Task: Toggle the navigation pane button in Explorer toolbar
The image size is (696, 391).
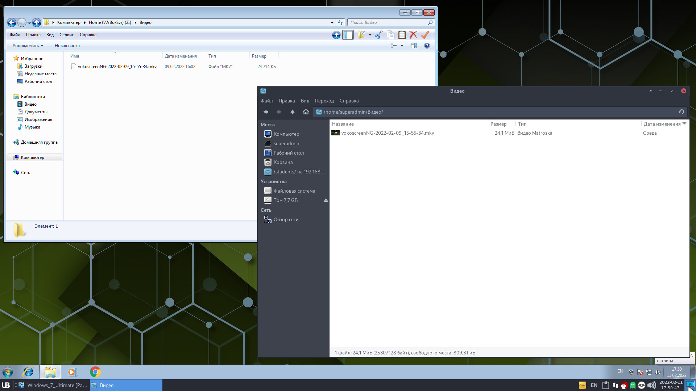Action: click(348, 35)
